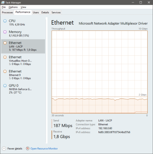
Task: Click the Ethernet throughput graph
Action: click(100, 72)
